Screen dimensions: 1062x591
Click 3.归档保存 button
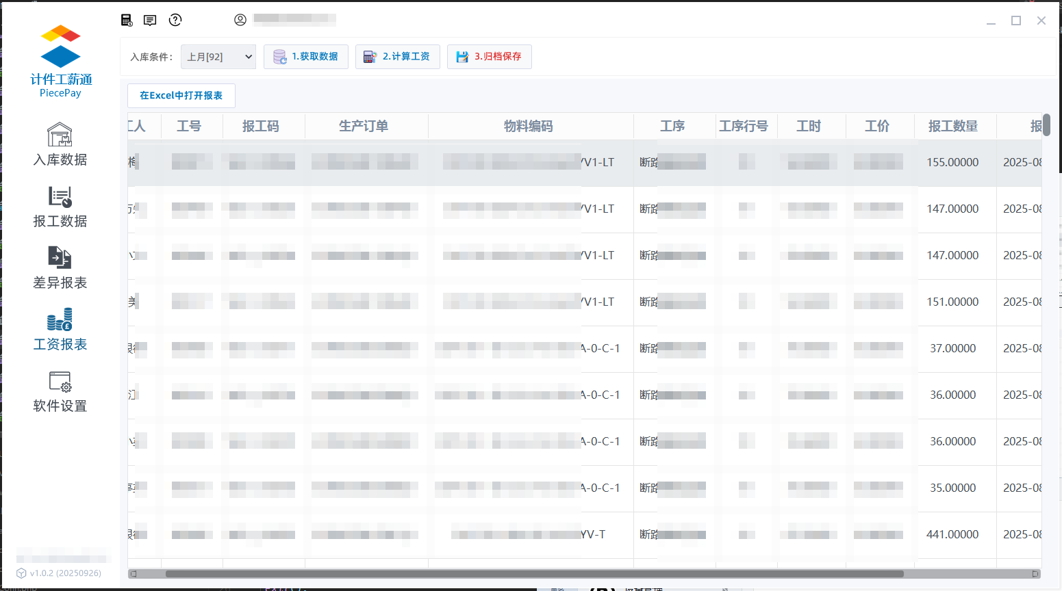(x=489, y=57)
